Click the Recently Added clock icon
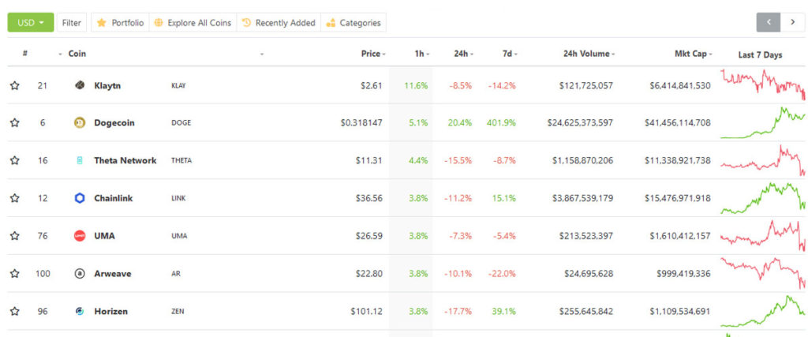The image size is (808, 337). coord(246,23)
